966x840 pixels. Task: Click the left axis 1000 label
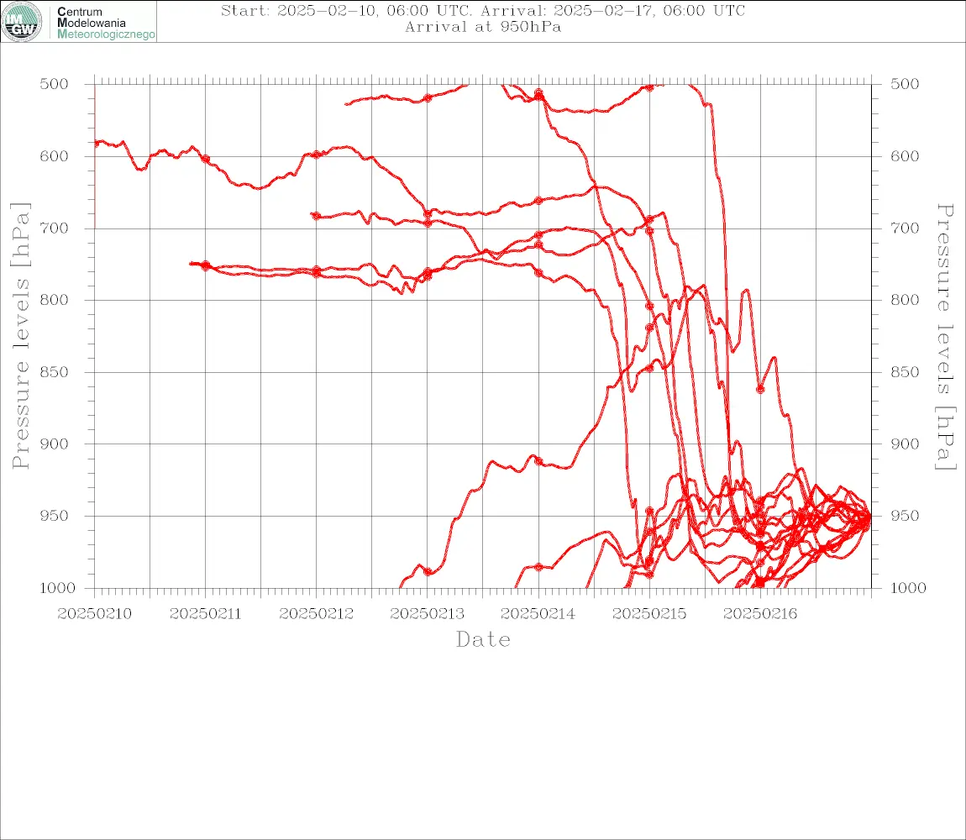point(58,588)
